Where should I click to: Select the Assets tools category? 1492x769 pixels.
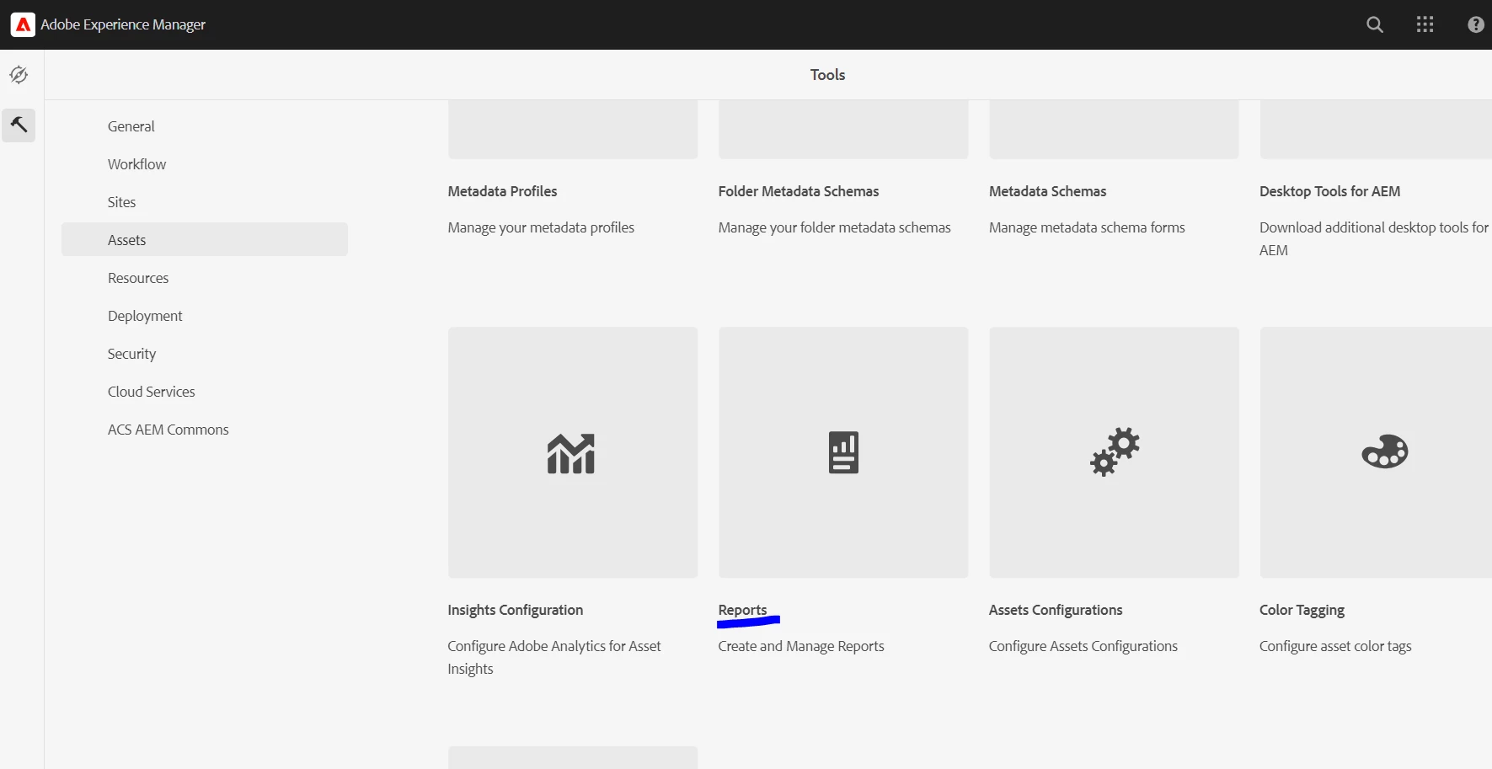coord(205,239)
